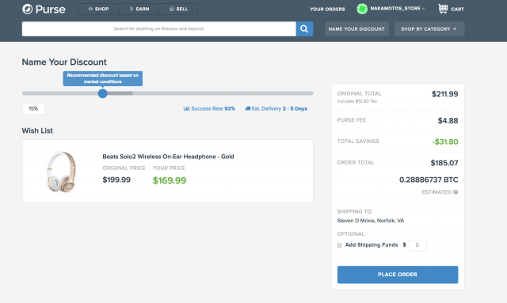This screenshot has height=303, width=507.
Task: Open the Cart link
Action: 457,9
